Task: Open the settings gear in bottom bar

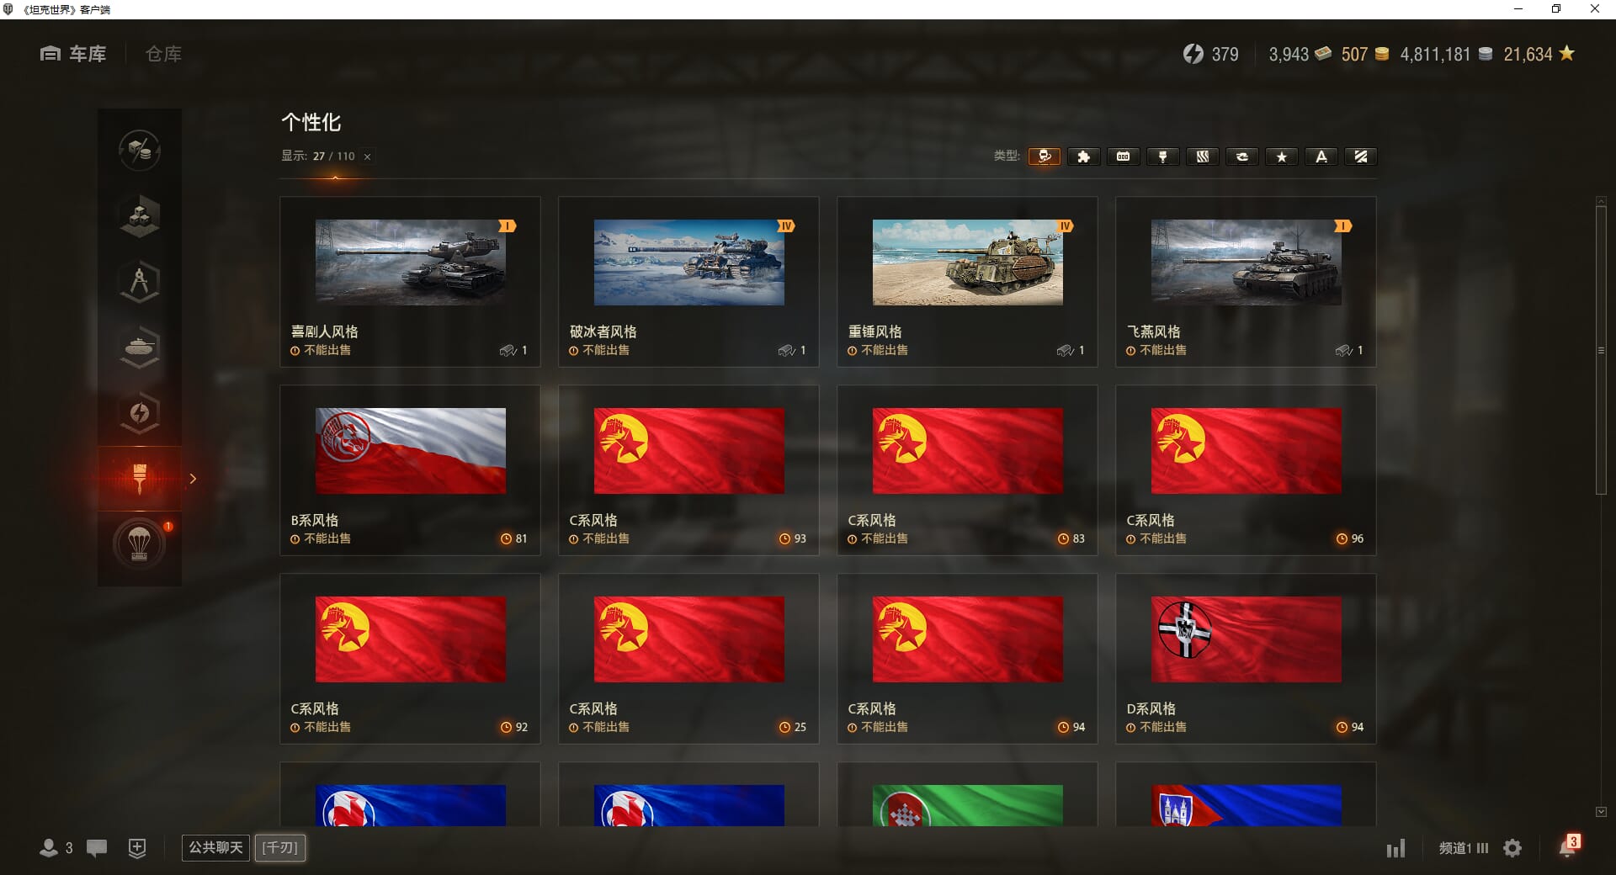Action: 1512,848
